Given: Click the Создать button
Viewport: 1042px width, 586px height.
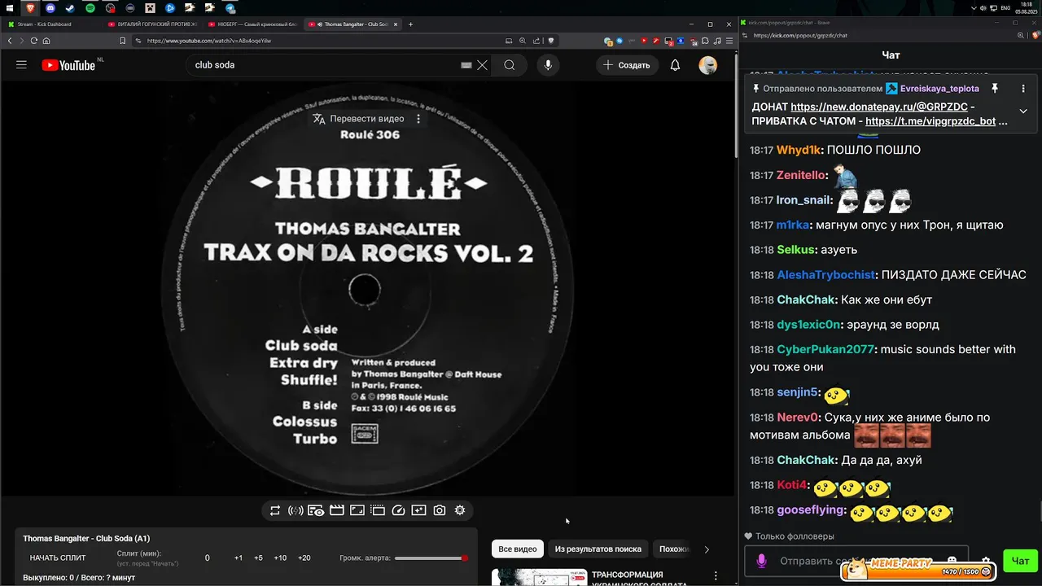Looking at the screenshot, I should [627, 65].
